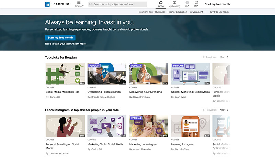
Task: Click Next in Top picks section
Action: coord(224,57)
